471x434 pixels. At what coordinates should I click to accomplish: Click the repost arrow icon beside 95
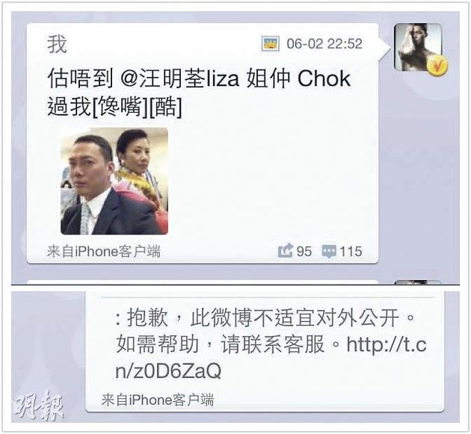[x=285, y=251]
